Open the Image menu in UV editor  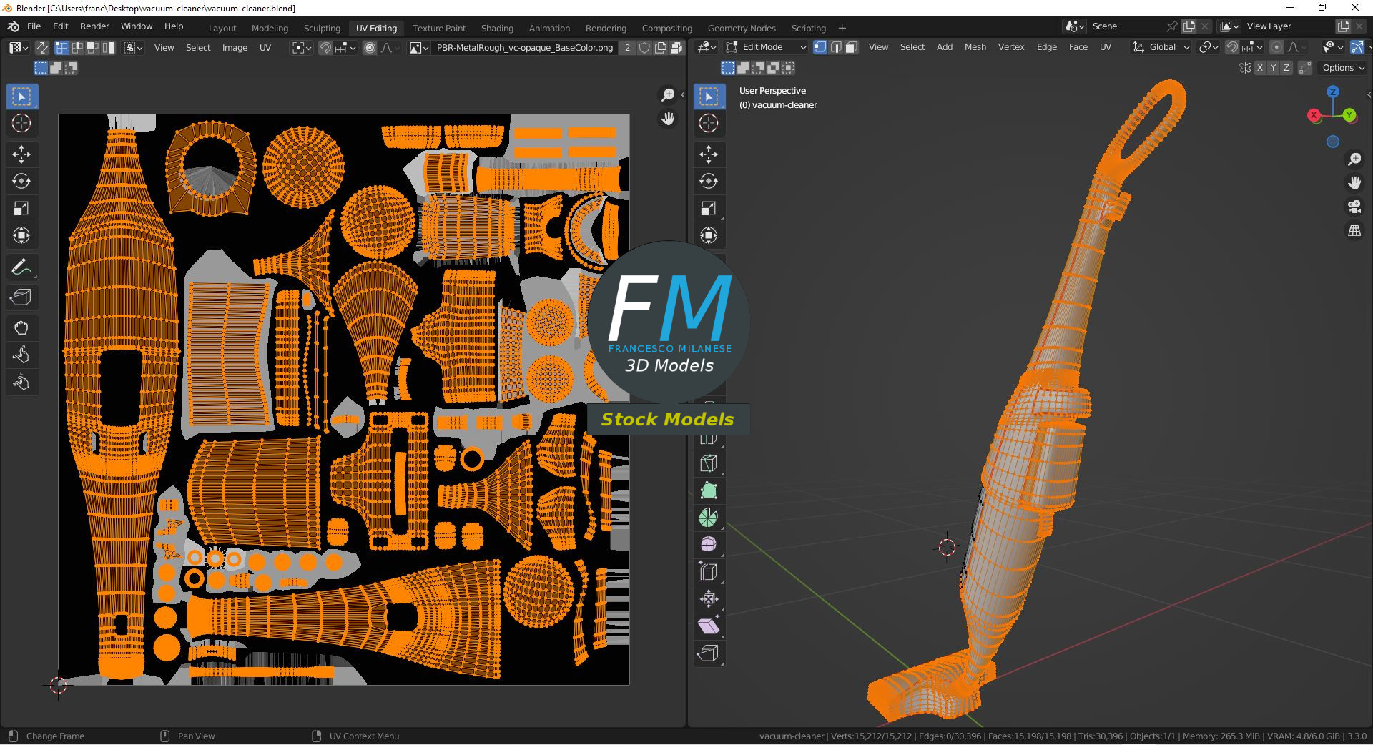(x=235, y=48)
